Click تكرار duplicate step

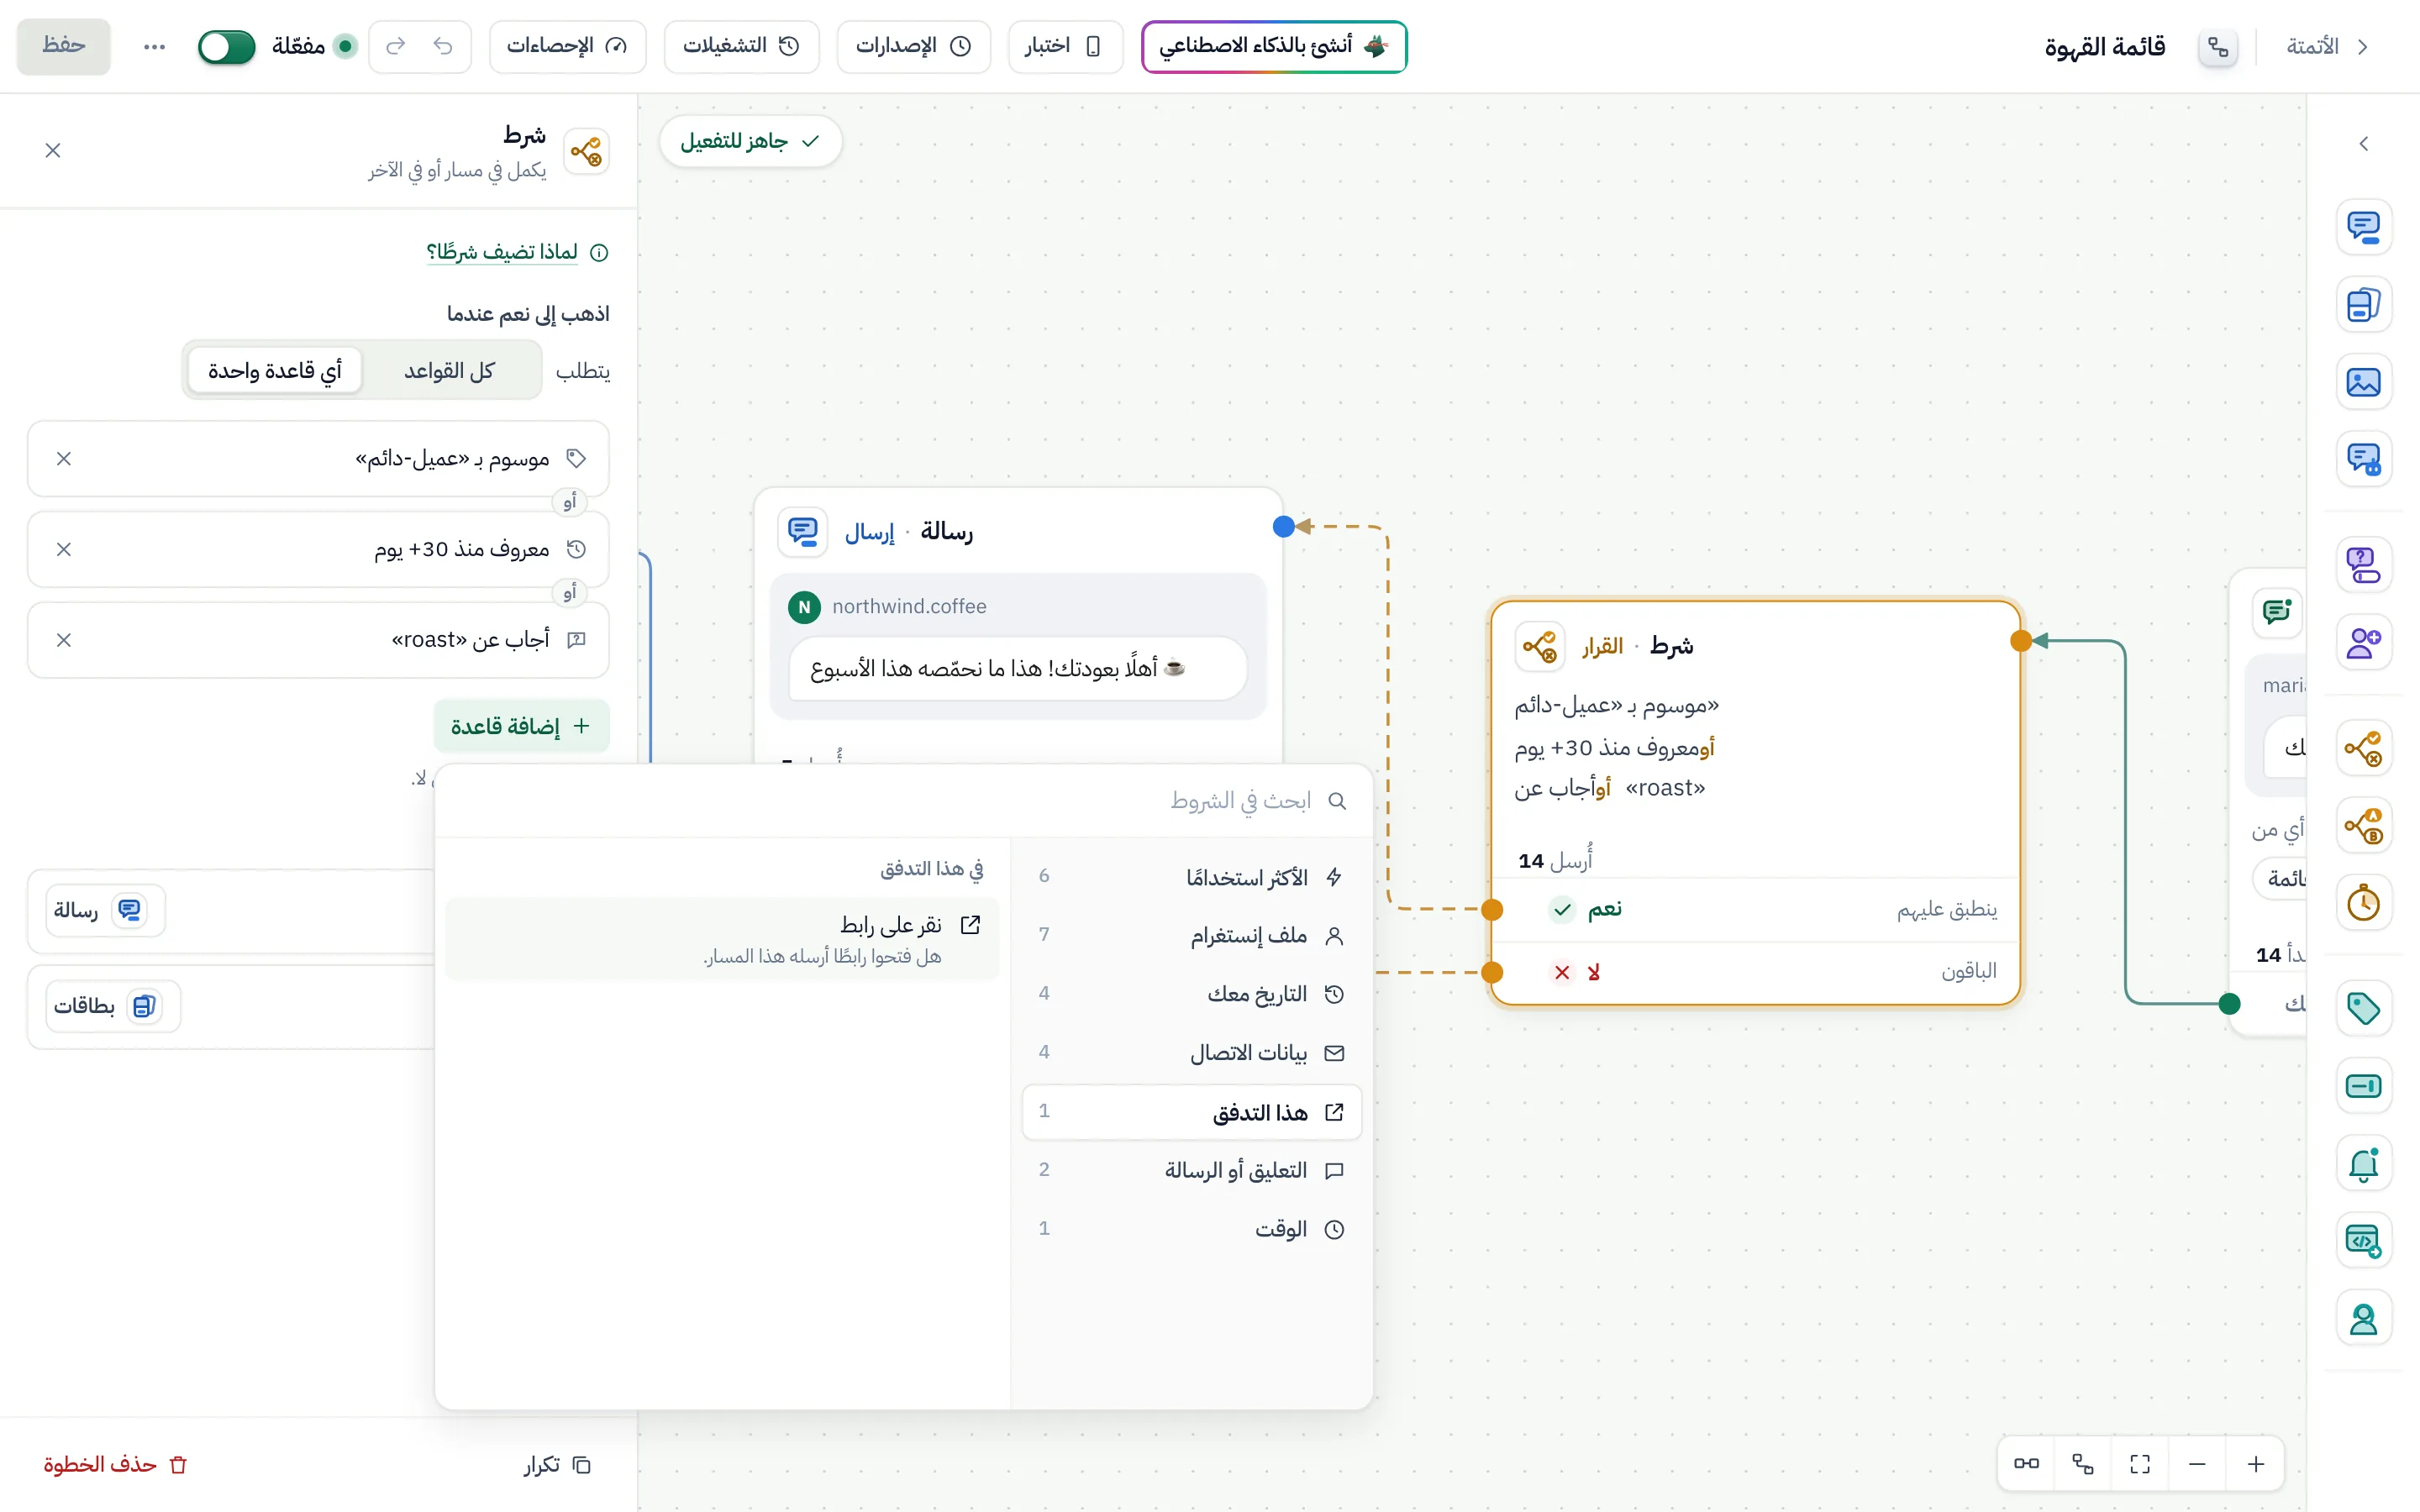[557, 1465]
